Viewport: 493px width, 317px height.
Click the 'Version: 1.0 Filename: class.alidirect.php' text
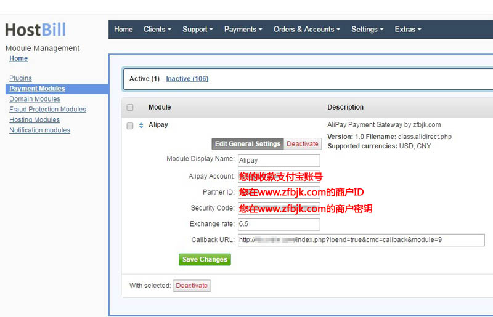click(x=389, y=137)
